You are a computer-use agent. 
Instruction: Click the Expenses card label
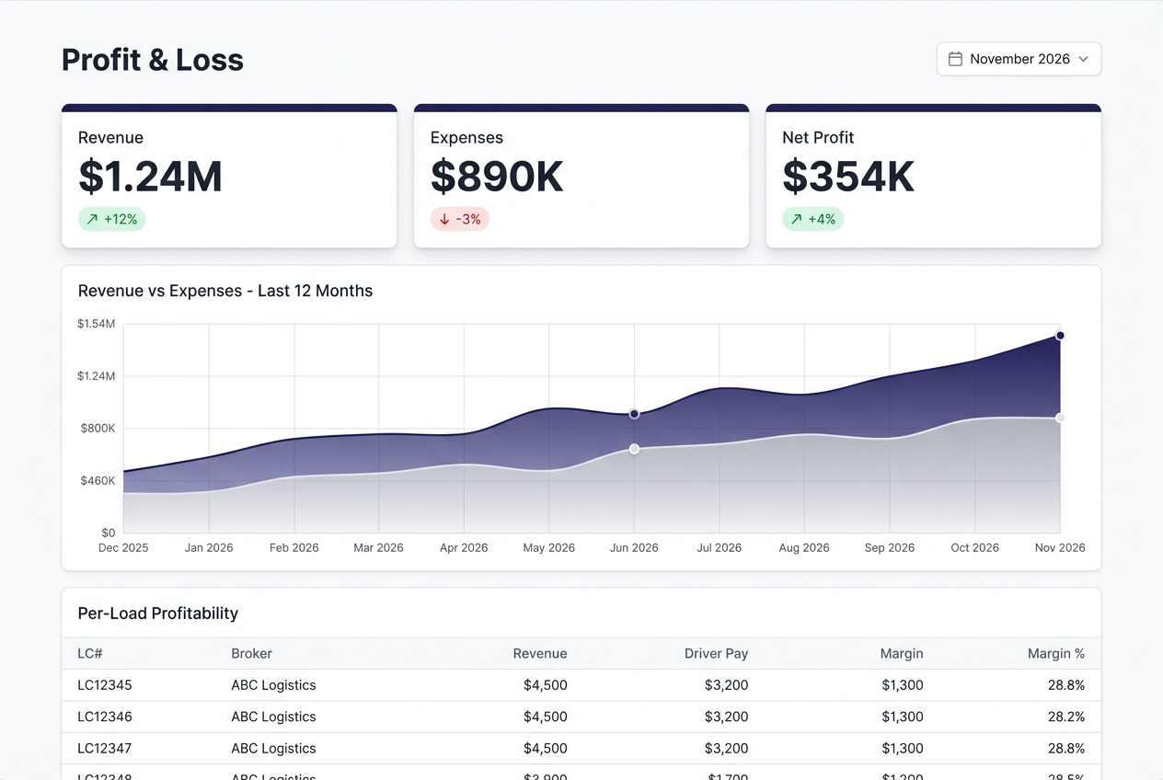[466, 138]
